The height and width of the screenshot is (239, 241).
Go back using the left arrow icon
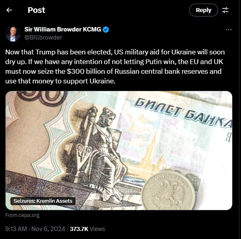(9, 10)
